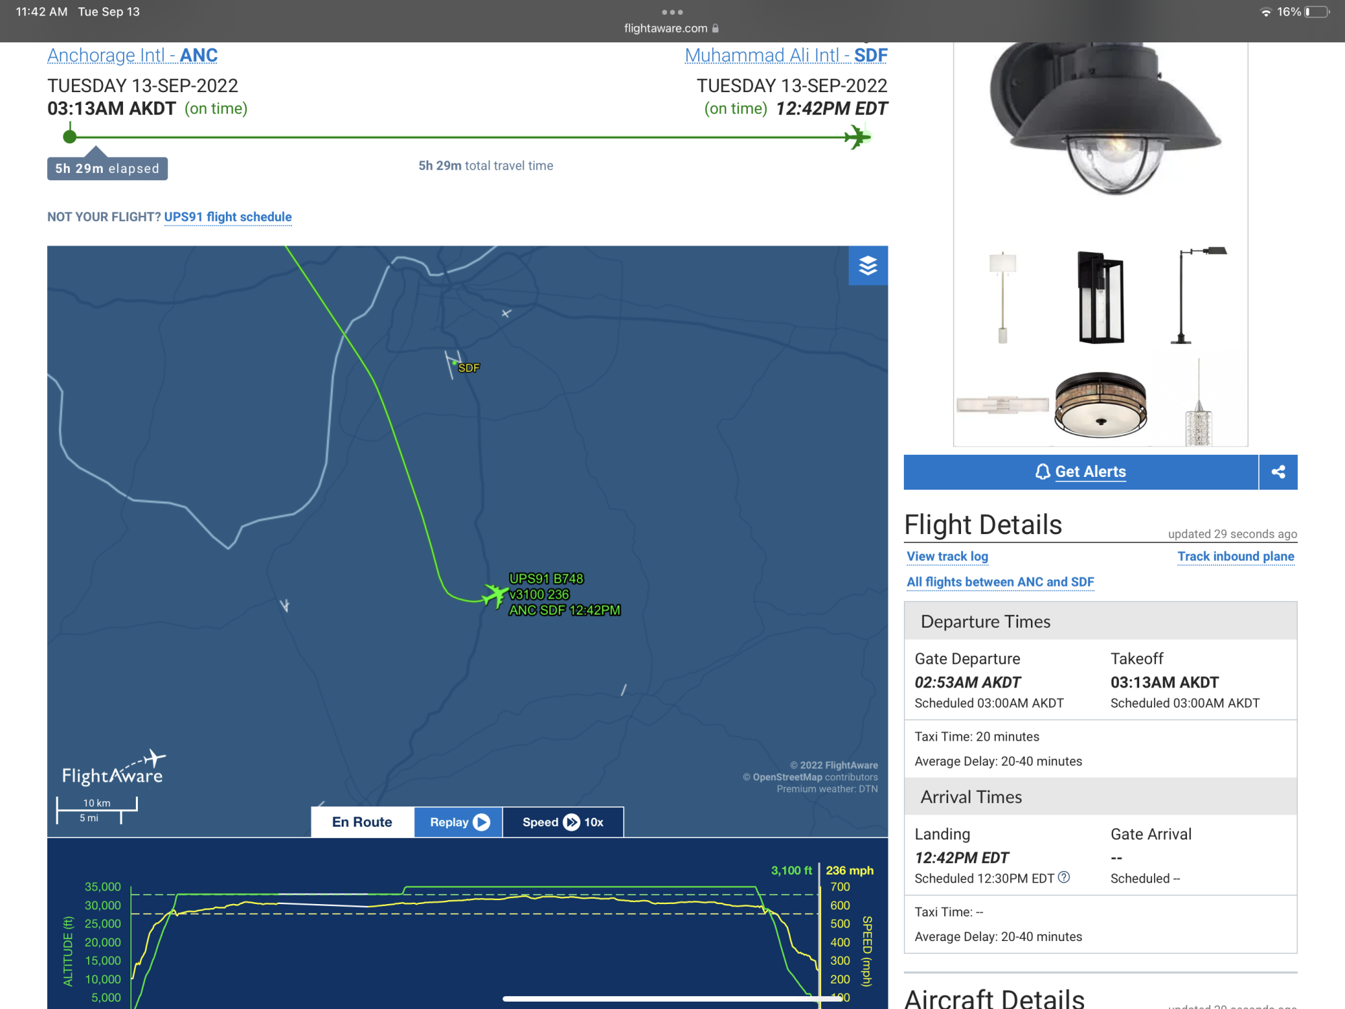The height and width of the screenshot is (1009, 1345).
Task: Click the UPS91 airplane icon on map
Action: coord(495,595)
